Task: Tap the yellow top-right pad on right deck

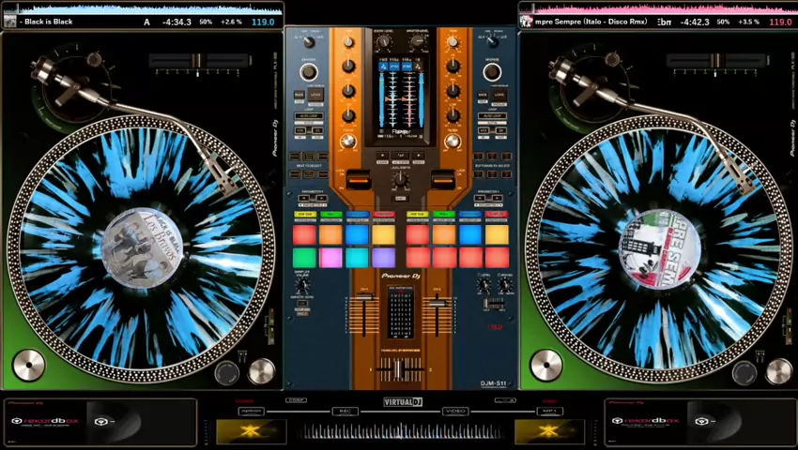Action: coord(496,234)
